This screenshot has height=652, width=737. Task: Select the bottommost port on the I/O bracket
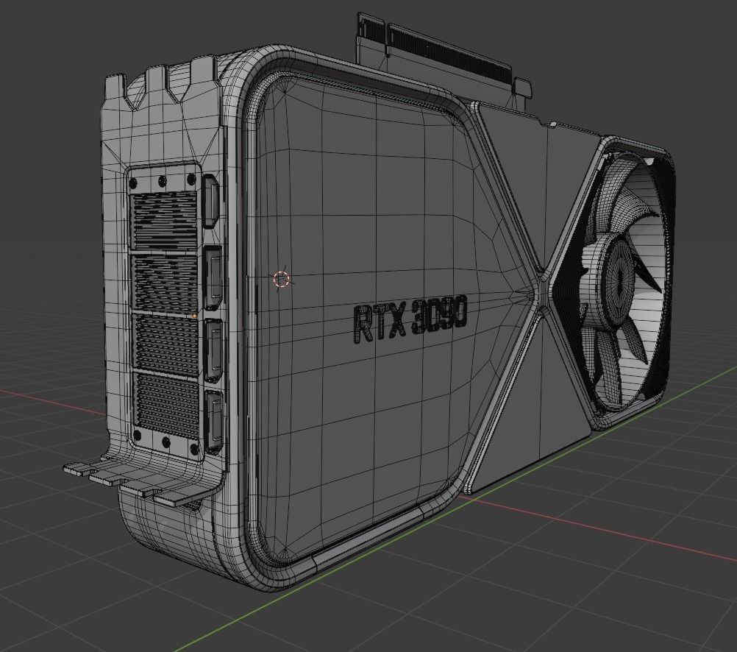[213, 422]
